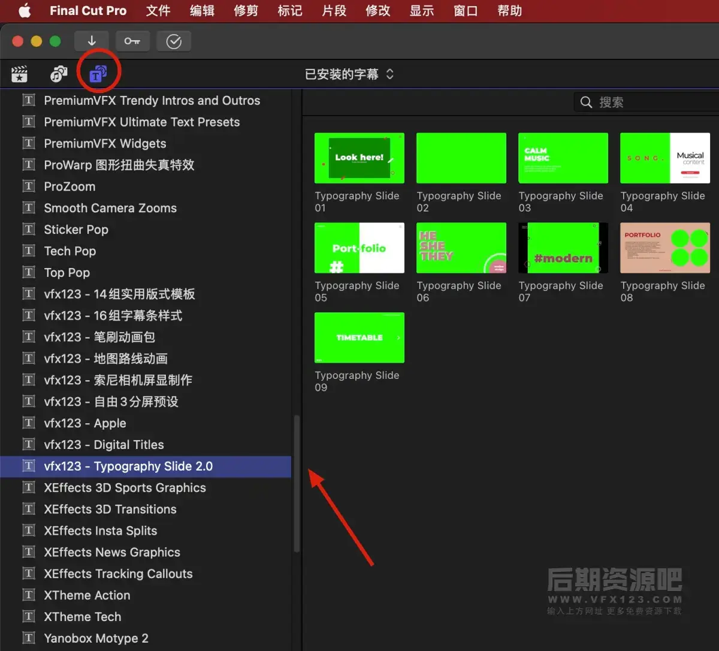
Task: Click the import media down-arrow button
Action: 92,41
